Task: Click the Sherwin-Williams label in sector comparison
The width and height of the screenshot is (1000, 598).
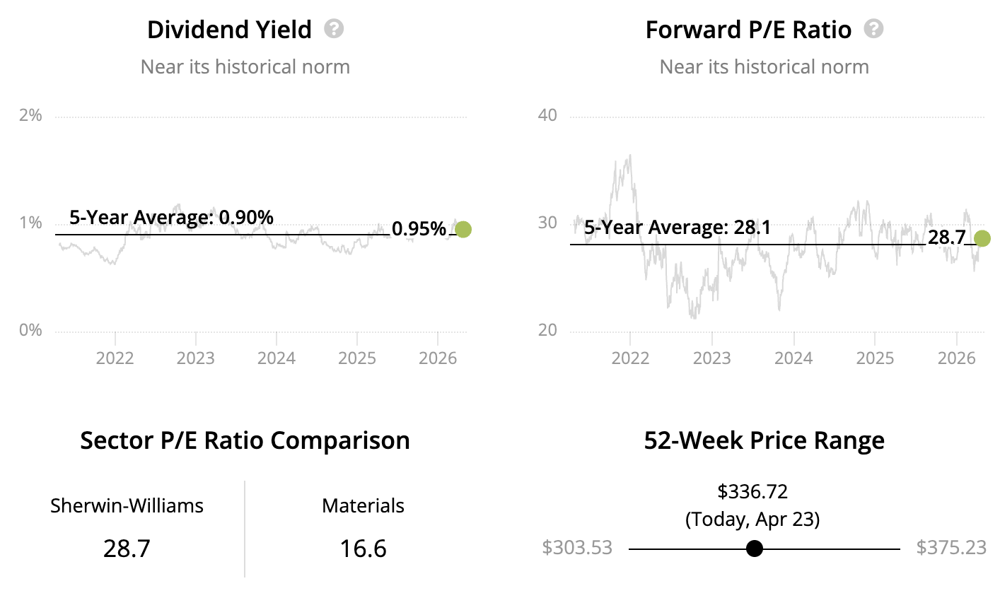Action: coord(127,506)
